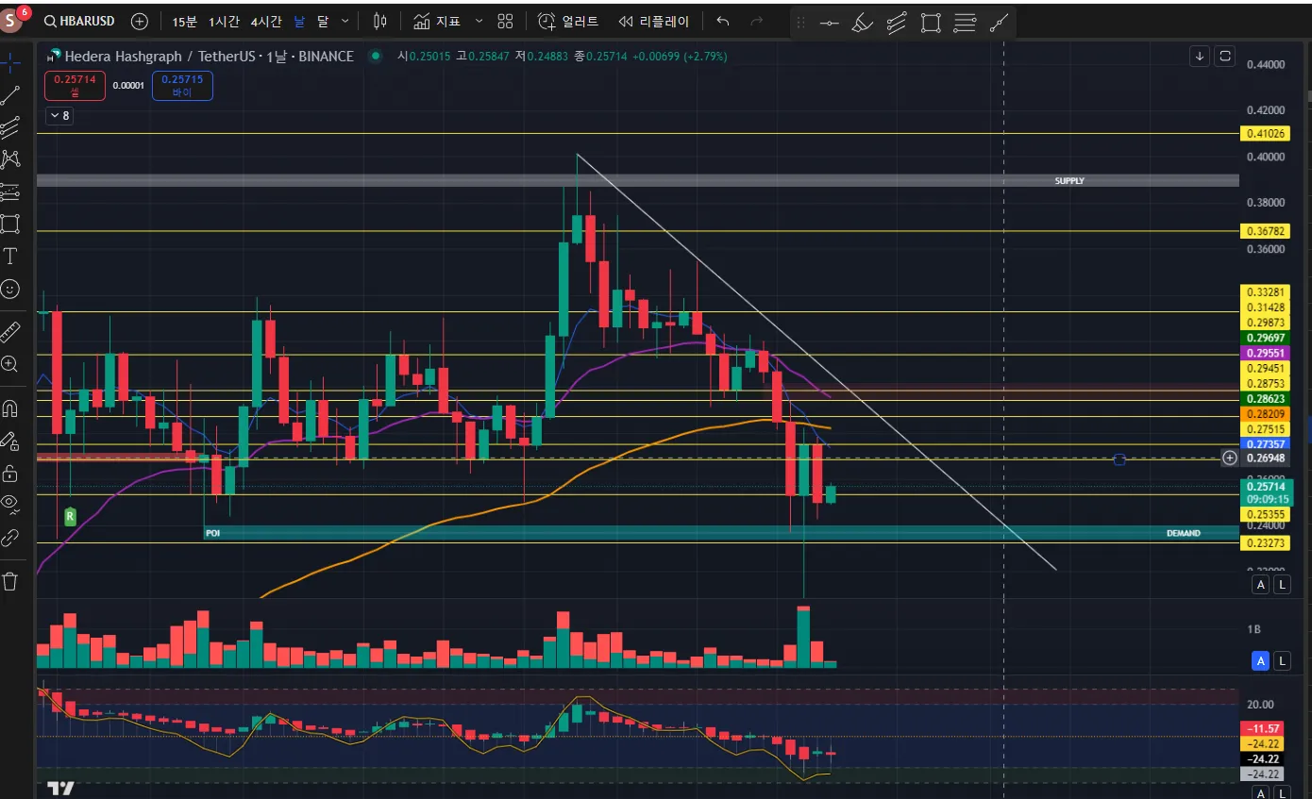Undo the last chart action
The width and height of the screenshot is (1312, 799).
coord(723,21)
